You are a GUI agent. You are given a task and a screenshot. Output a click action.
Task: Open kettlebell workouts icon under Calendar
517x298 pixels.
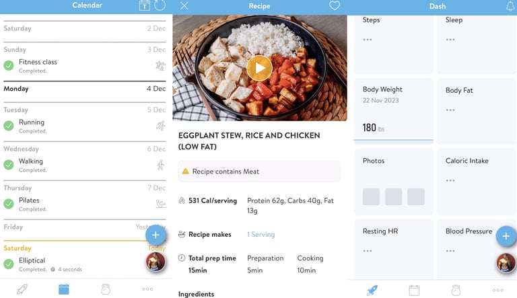pyautogui.click(x=106, y=289)
